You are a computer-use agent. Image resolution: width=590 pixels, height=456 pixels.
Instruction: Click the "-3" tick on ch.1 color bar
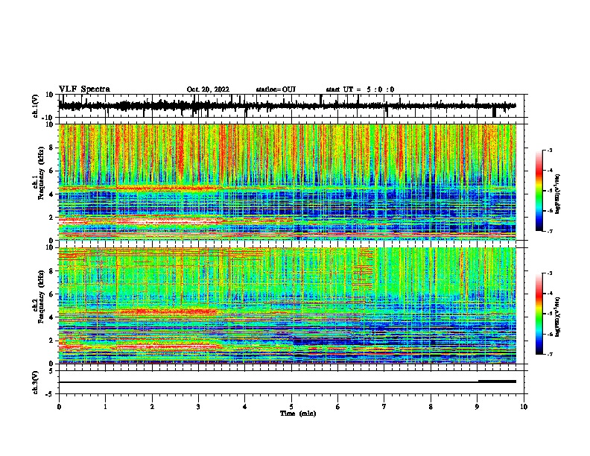(x=549, y=151)
